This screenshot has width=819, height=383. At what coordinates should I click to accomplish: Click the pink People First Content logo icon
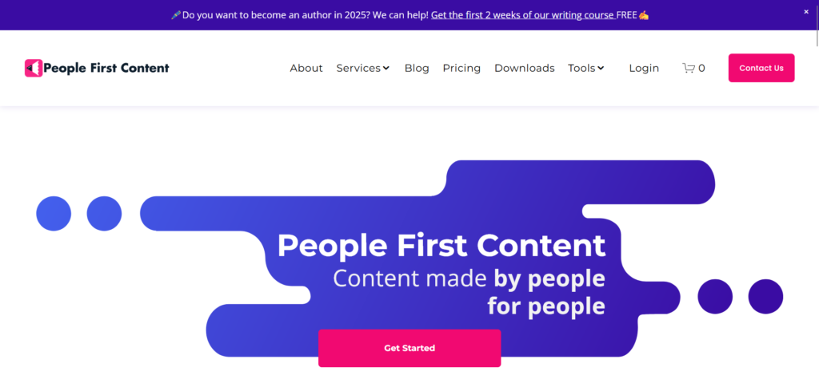click(34, 69)
